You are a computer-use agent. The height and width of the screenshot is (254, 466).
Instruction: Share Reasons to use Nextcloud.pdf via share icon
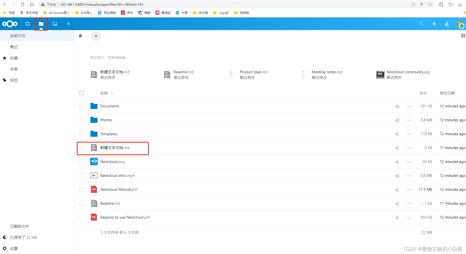(x=397, y=218)
